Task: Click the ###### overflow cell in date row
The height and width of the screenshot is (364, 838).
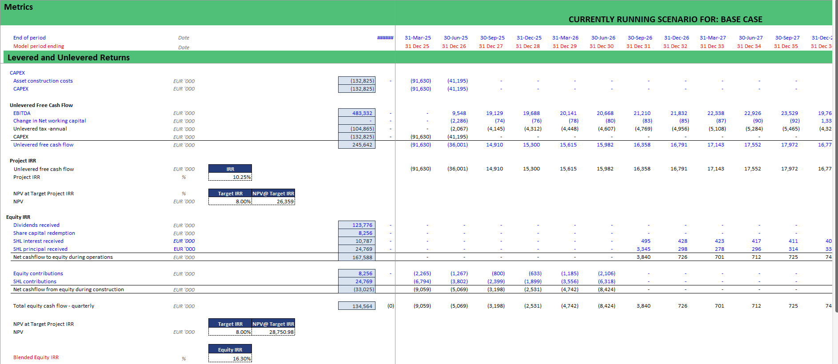Action: tap(385, 38)
